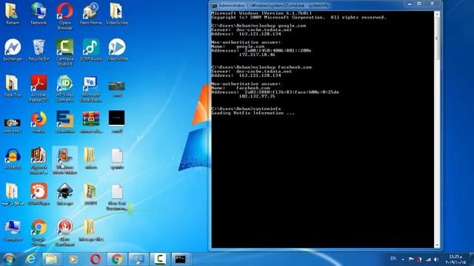
Task: Click the cmd window scrollbar down arrow
Action: coord(437,245)
